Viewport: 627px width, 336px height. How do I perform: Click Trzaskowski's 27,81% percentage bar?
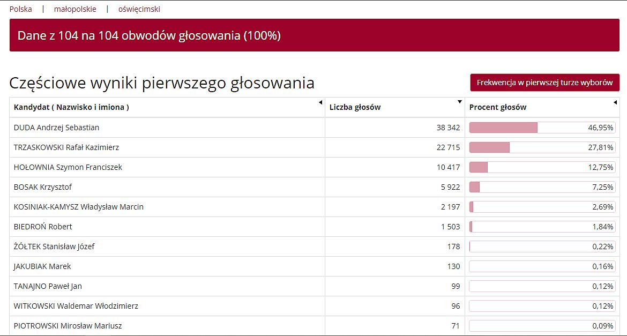coord(542,147)
